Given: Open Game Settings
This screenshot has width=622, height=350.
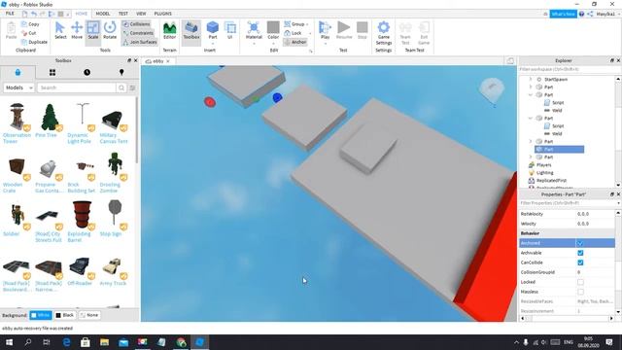Looking at the screenshot, I should point(384,33).
